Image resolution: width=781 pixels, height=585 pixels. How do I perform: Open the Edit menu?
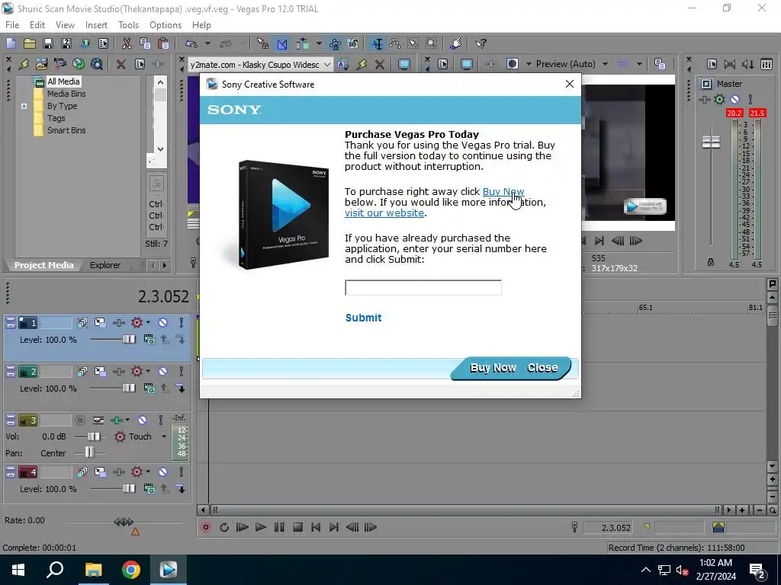pyautogui.click(x=37, y=25)
